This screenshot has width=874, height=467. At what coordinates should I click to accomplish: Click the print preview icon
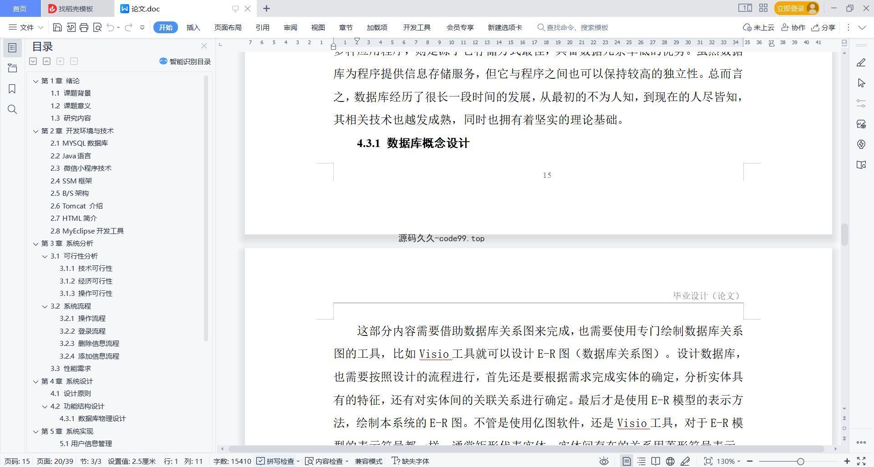coord(97,27)
